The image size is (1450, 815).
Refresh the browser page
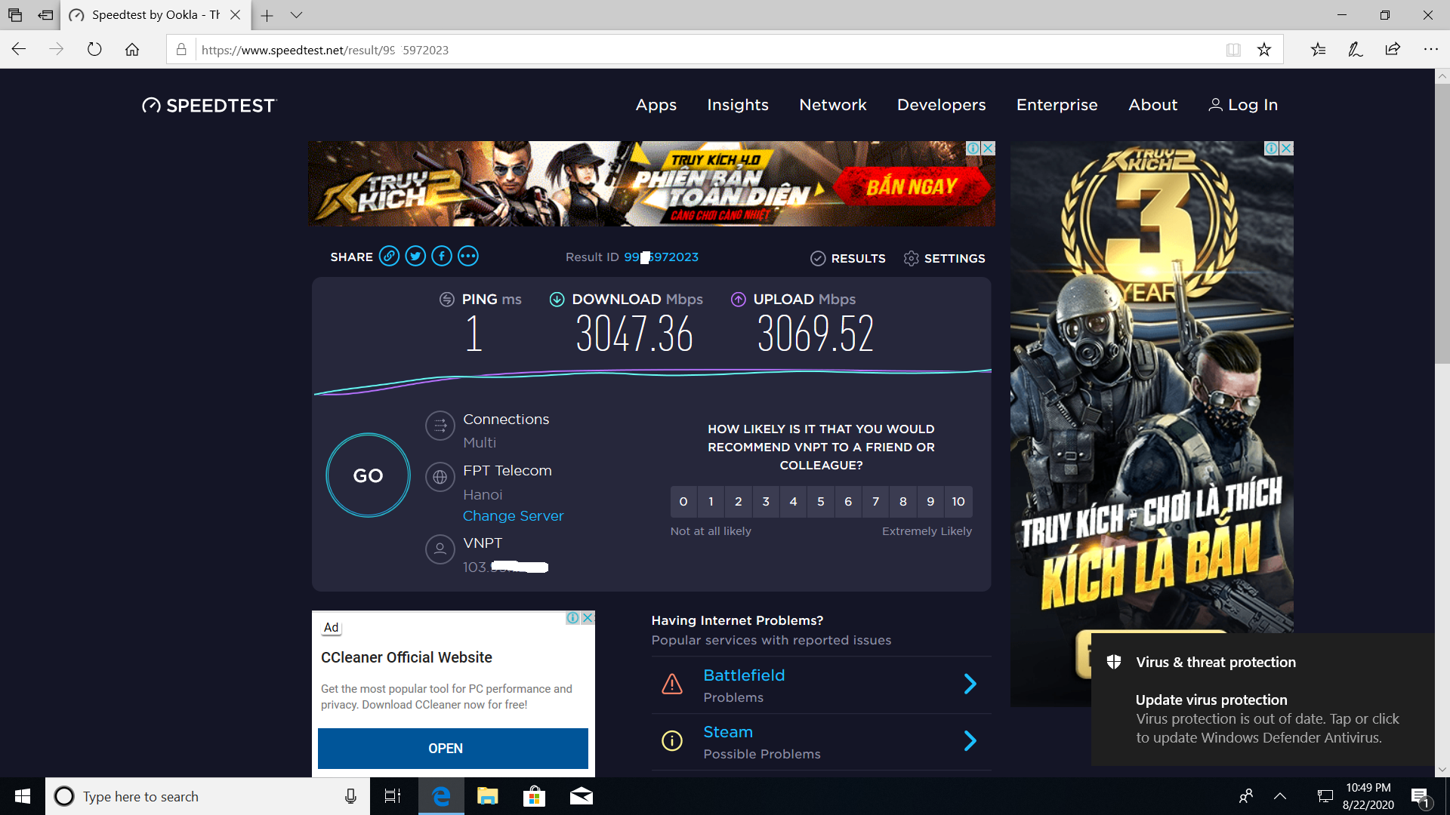94,50
